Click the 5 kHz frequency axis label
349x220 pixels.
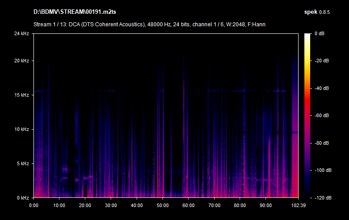tap(22, 163)
